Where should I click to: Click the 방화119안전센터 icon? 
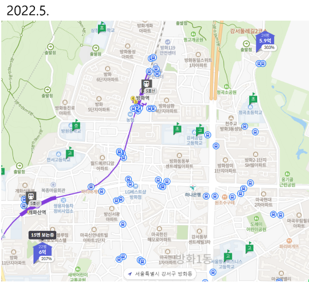point(167,42)
